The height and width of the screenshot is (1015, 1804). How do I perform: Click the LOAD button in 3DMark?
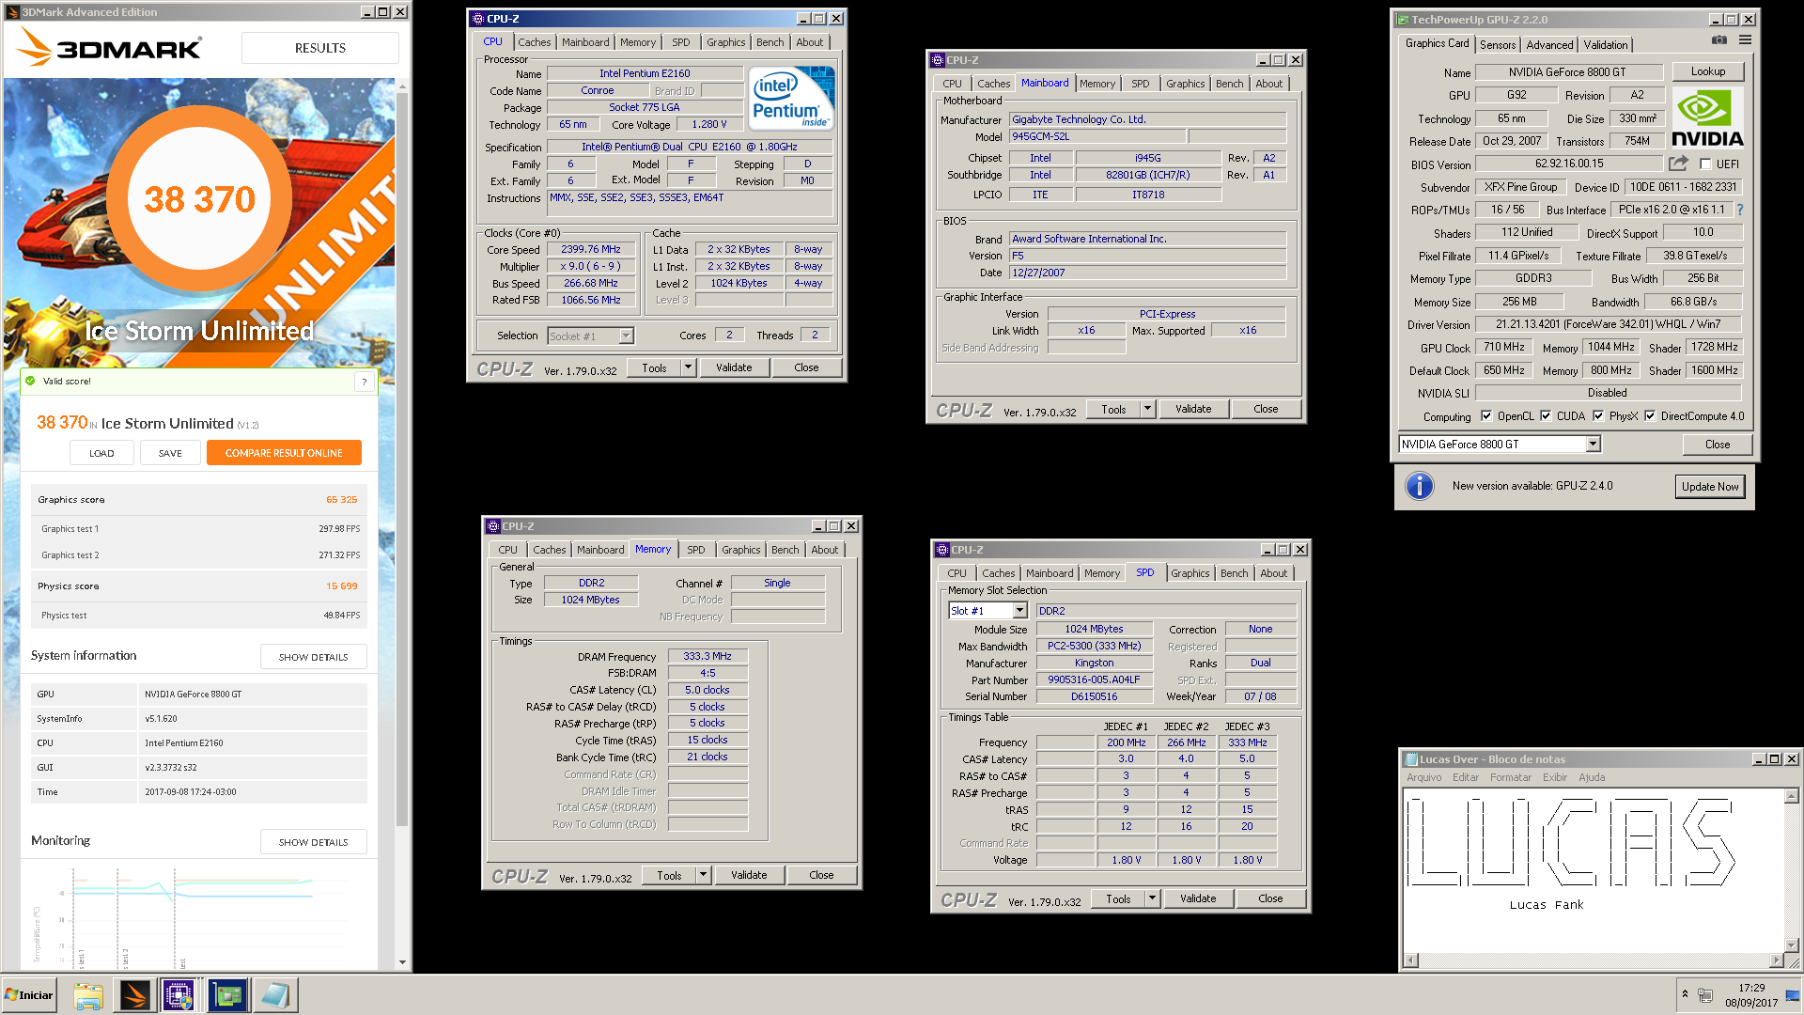coord(101,453)
